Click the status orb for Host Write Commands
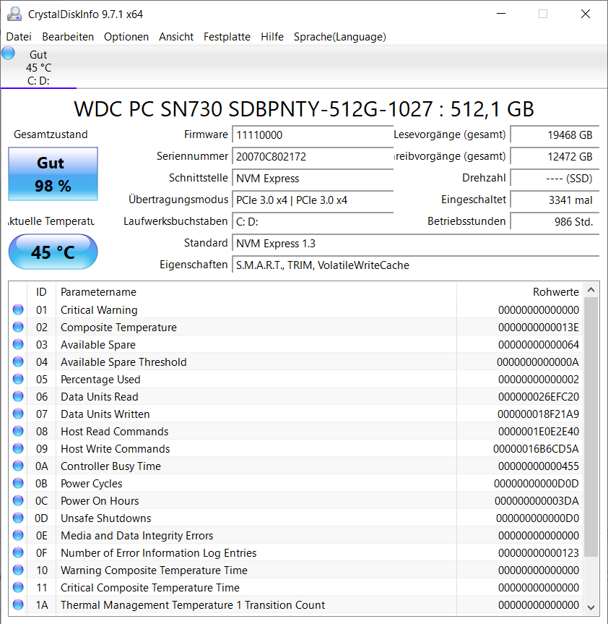The image size is (608, 624). pos(18,448)
